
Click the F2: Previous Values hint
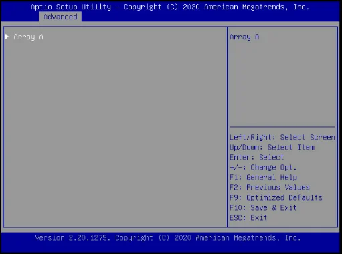pos(270,187)
